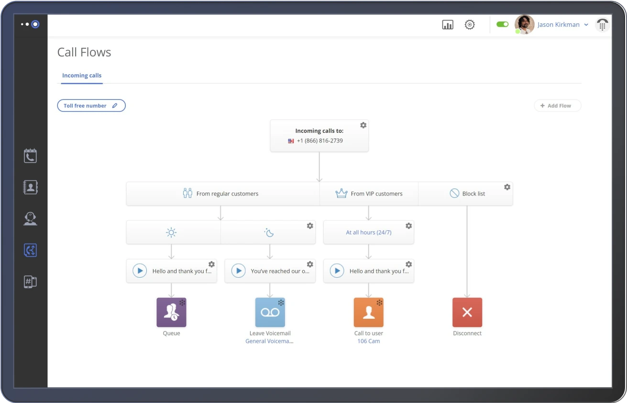Open gear settings on At all hours node
The width and height of the screenshot is (627, 403).
tap(408, 226)
